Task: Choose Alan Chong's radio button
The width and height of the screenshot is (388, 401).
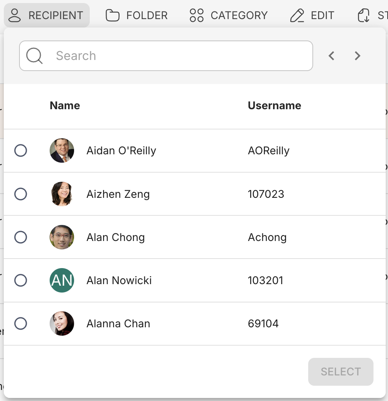Action: (21, 237)
